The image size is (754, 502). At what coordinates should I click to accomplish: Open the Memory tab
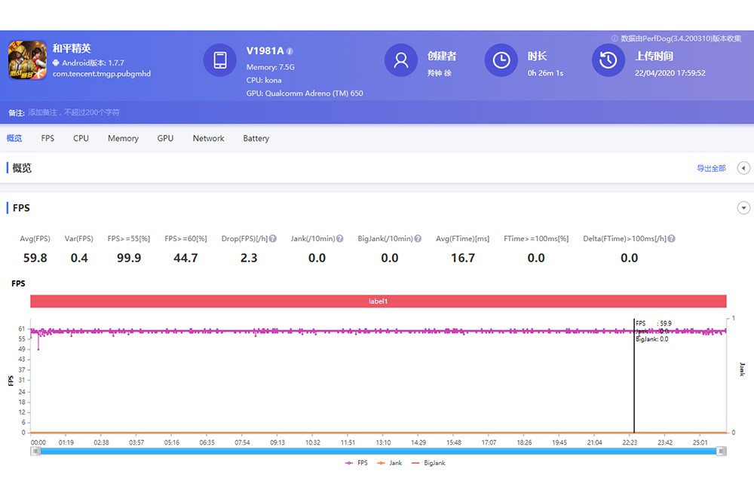123,139
